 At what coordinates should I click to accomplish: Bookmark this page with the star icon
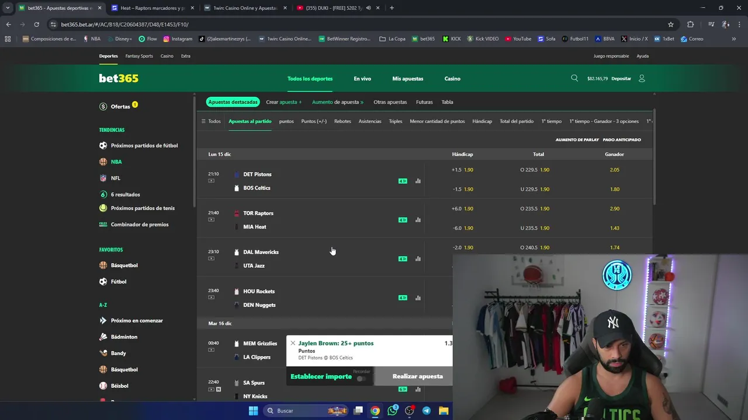click(671, 24)
